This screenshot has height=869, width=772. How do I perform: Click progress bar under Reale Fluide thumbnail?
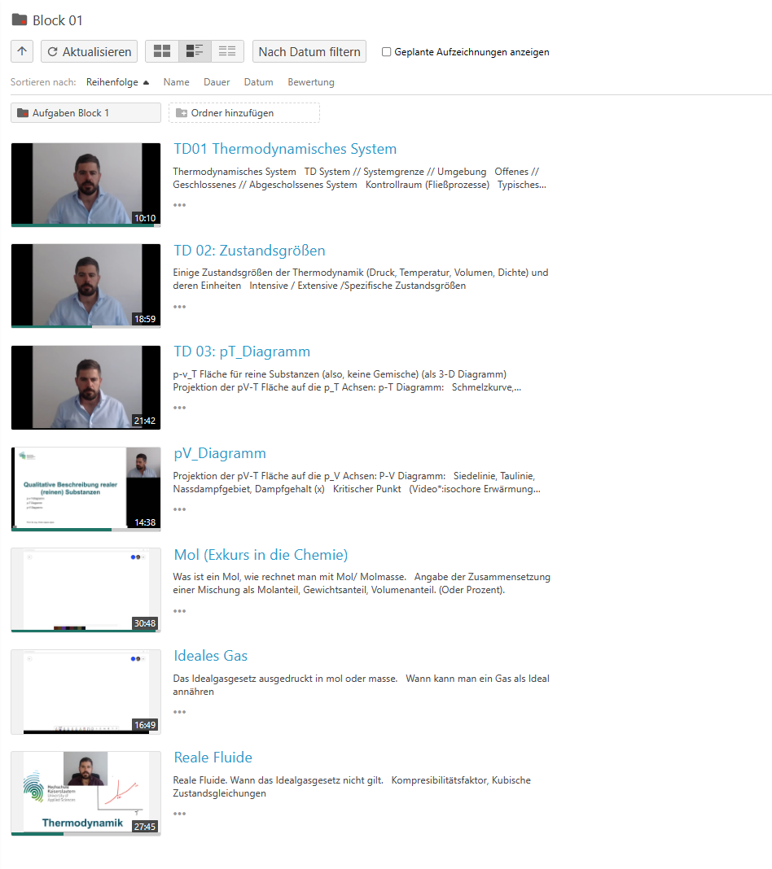[86, 834]
